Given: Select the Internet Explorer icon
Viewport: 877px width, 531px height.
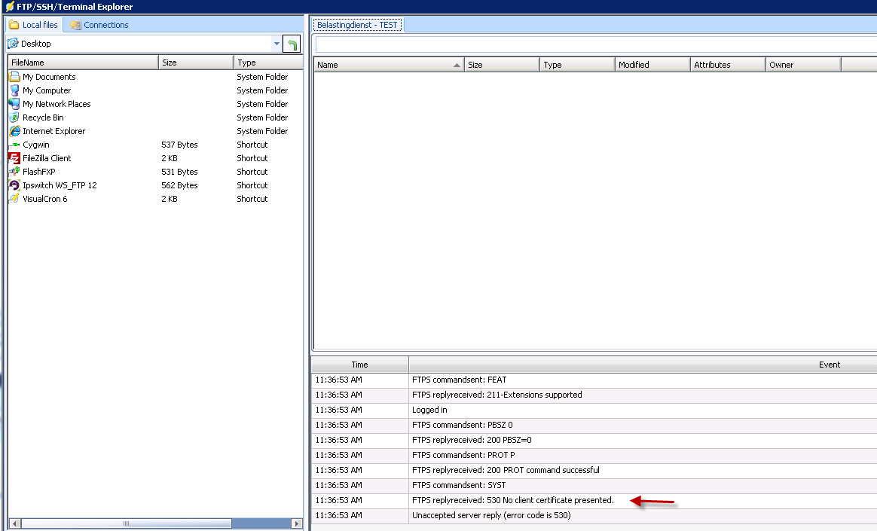Looking at the screenshot, I should 14,131.
